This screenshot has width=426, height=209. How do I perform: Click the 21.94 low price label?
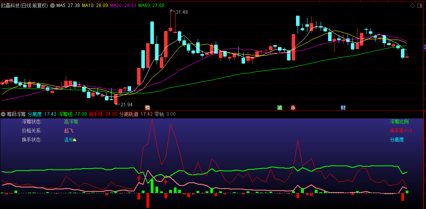(x=126, y=104)
